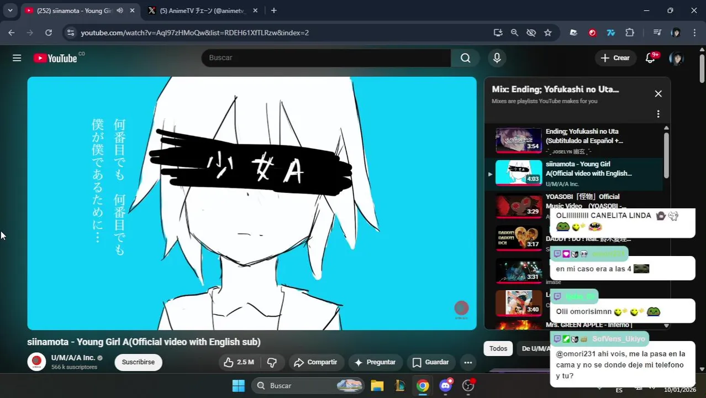Open tab search dropdown arrow
This screenshot has height=398, width=706.
click(10, 11)
